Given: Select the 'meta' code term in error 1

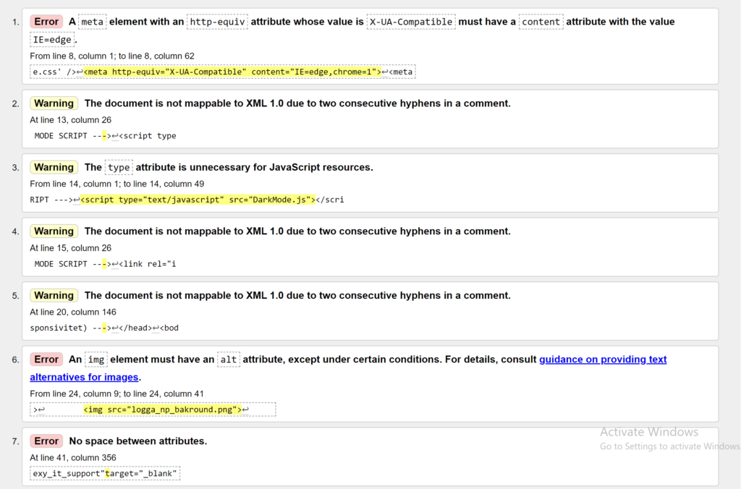Looking at the screenshot, I should click(92, 22).
